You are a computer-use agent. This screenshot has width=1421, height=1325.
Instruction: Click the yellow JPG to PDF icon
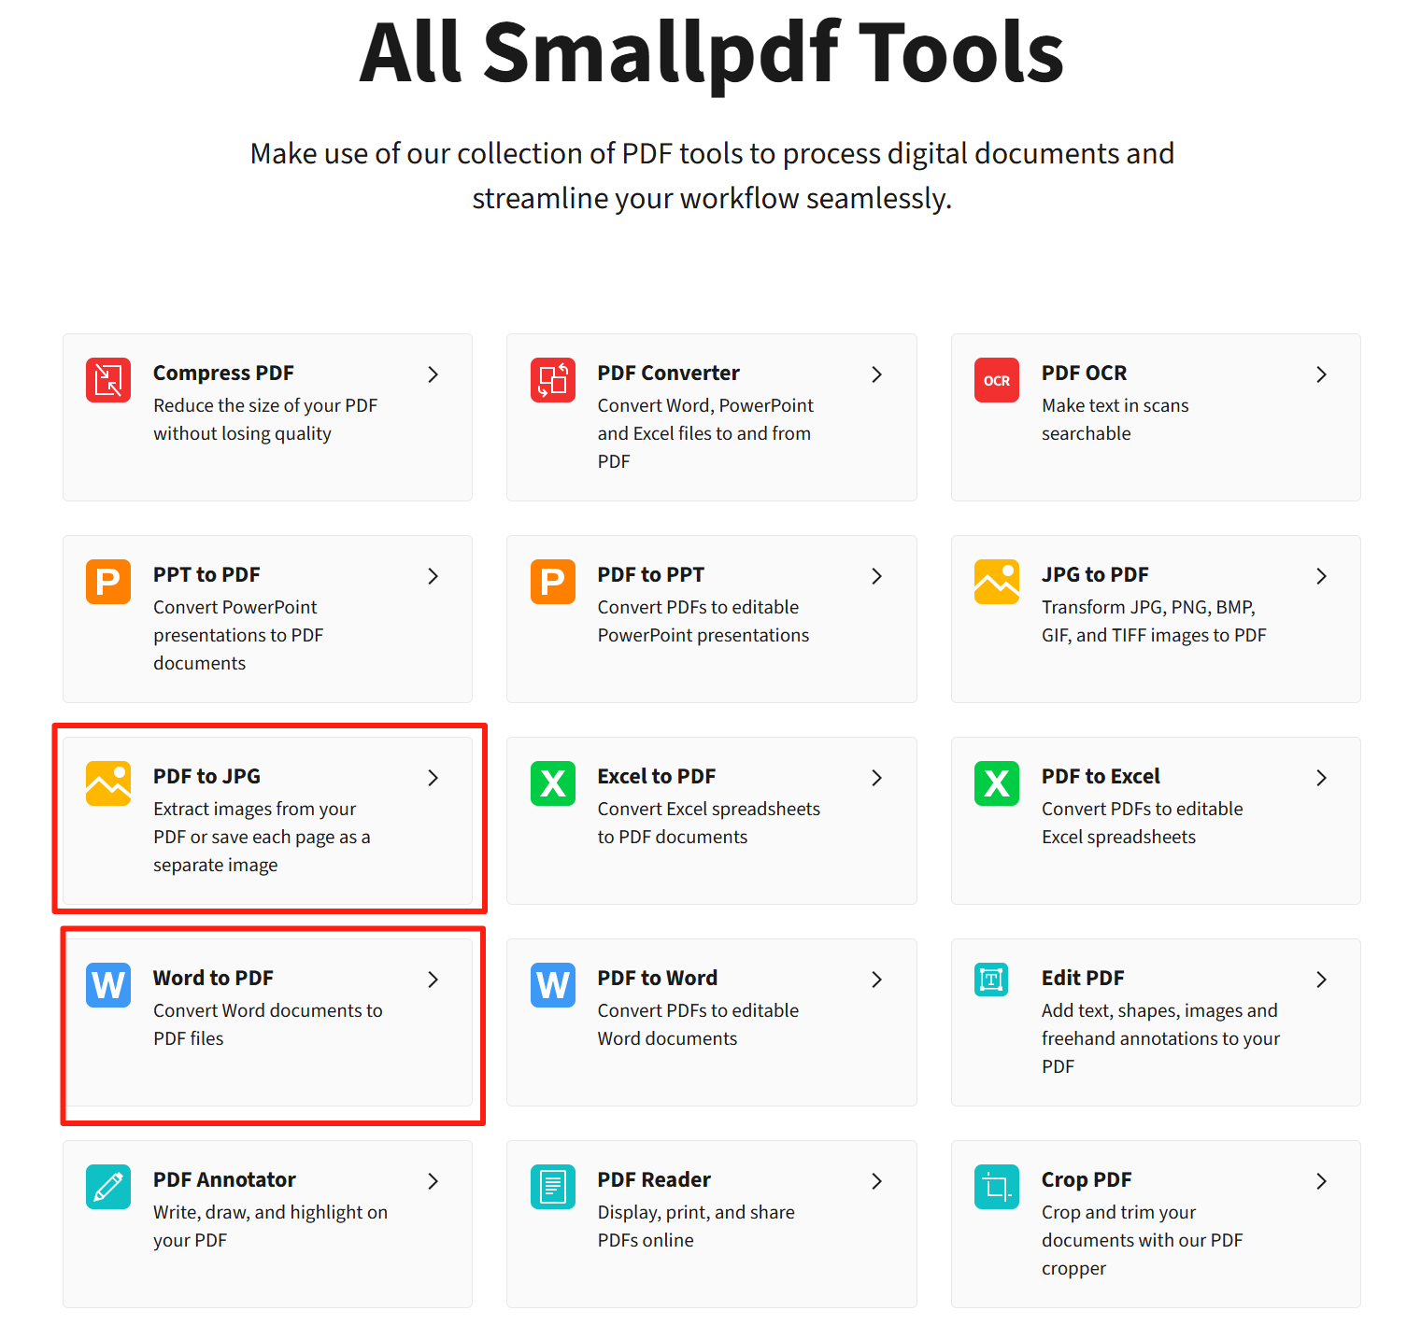(996, 582)
